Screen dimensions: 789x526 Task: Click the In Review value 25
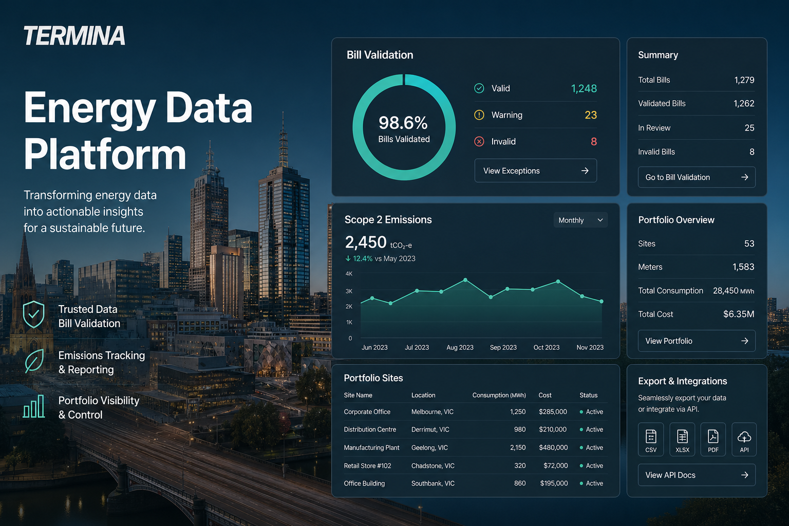pos(749,128)
